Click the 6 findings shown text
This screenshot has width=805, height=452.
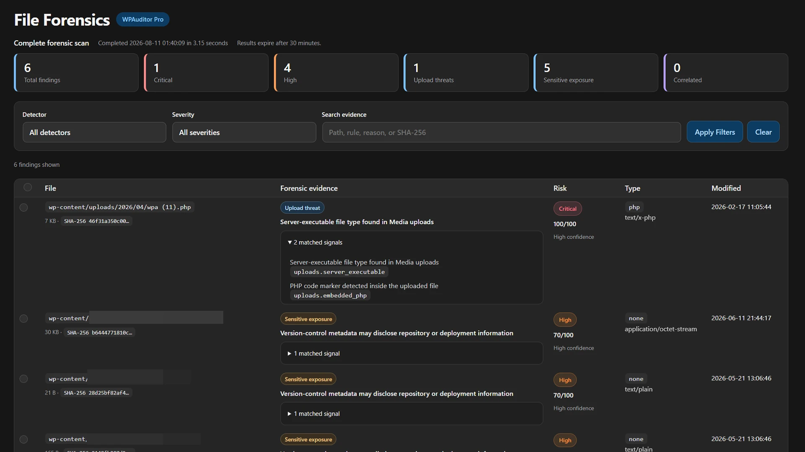[36, 165]
